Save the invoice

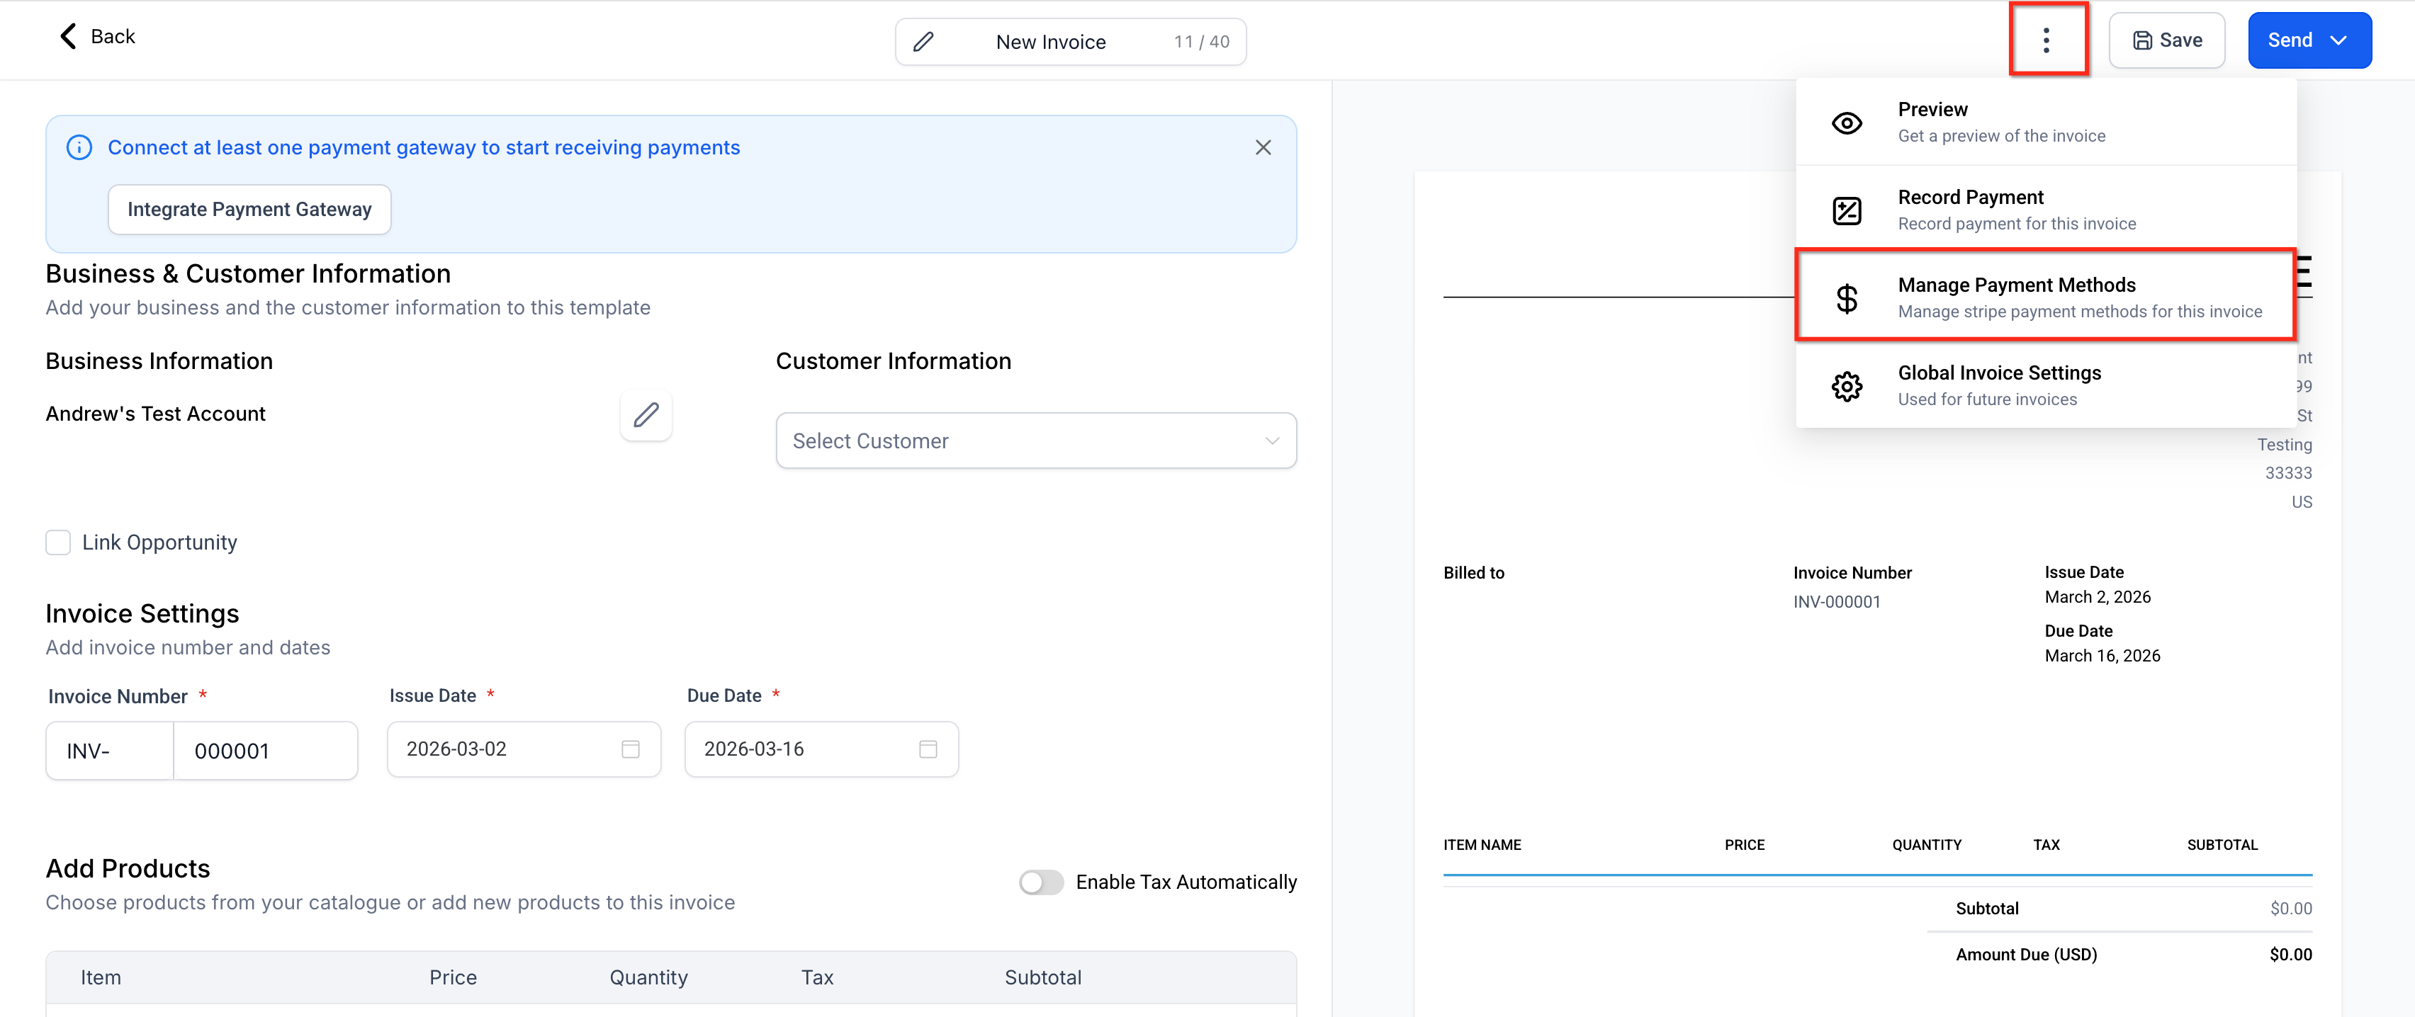2166,40
